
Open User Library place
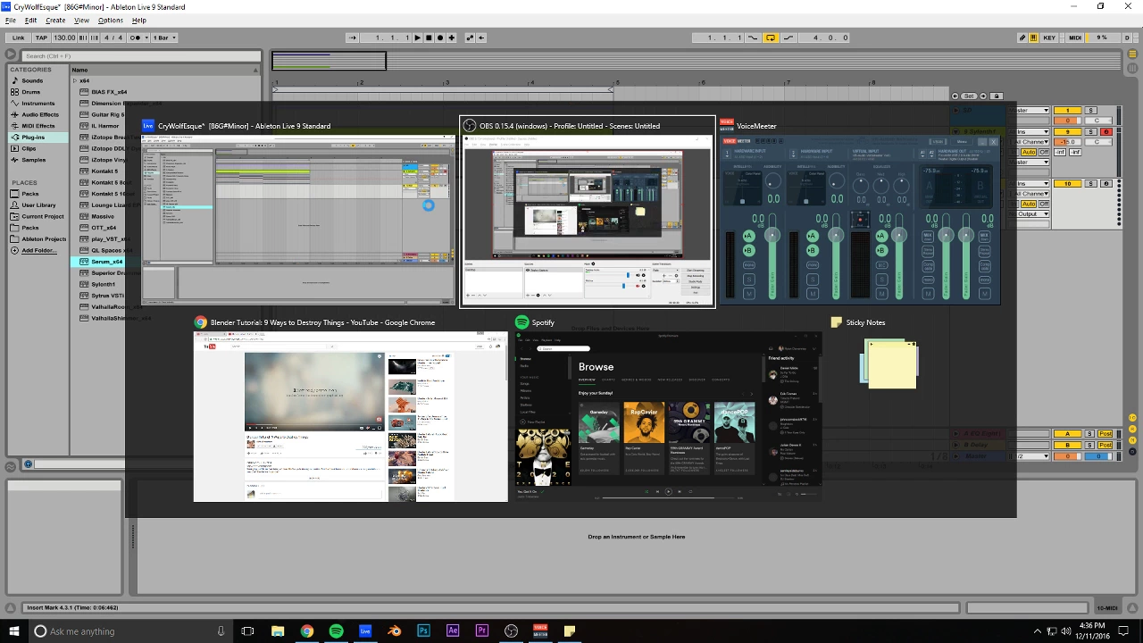(x=38, y=205)
